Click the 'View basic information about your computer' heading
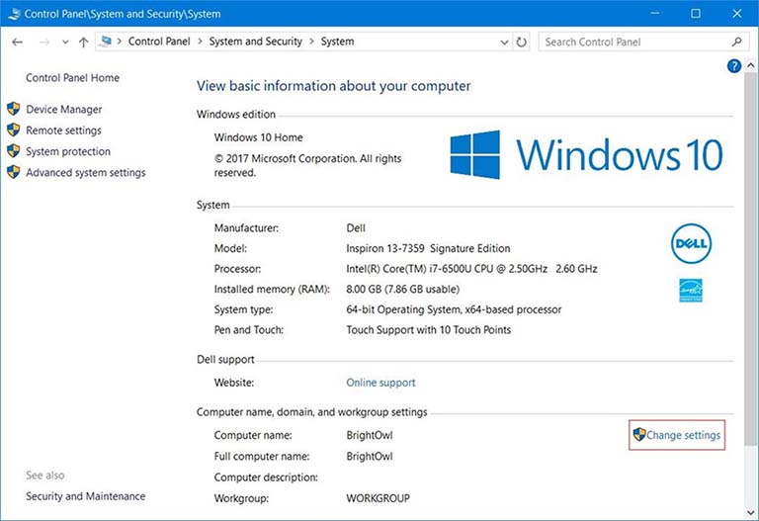The image size is (759, 521). [333, 86]
